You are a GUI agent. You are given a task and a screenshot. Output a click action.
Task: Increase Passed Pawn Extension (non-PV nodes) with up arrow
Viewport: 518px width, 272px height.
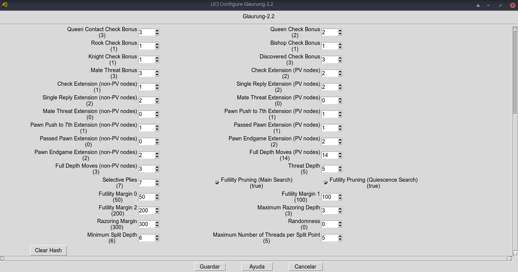point(157,140)
